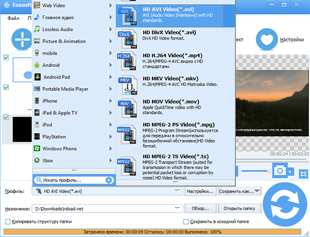The image size is (310, 237).
Task: Click the MOV file format icon
Action: click(x=128, y=108)
